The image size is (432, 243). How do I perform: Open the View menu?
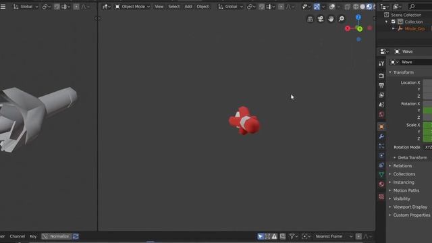[159, 7]
